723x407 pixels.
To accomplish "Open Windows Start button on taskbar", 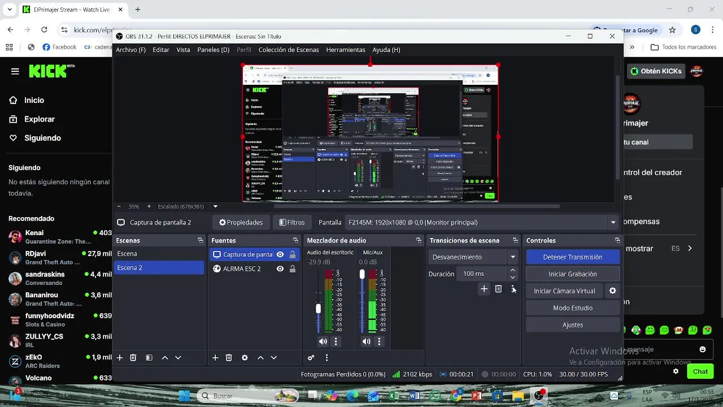I will [184, 396].
